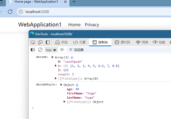The image size is (171, 119).
Task: Open the 性能 performance tab
Action: (x=159, y=42)
